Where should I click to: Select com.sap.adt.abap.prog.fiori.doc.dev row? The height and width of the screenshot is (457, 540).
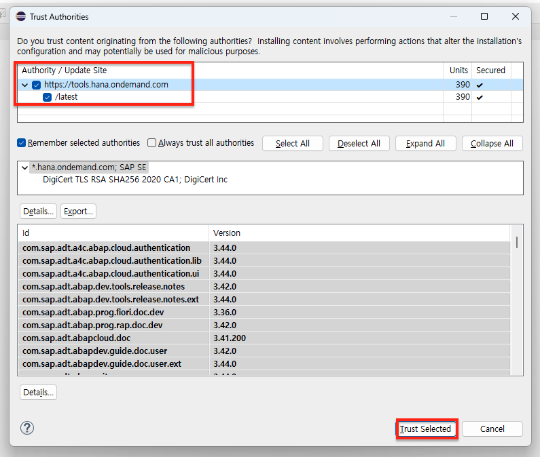pyautogui.click(x=264, y=312)
